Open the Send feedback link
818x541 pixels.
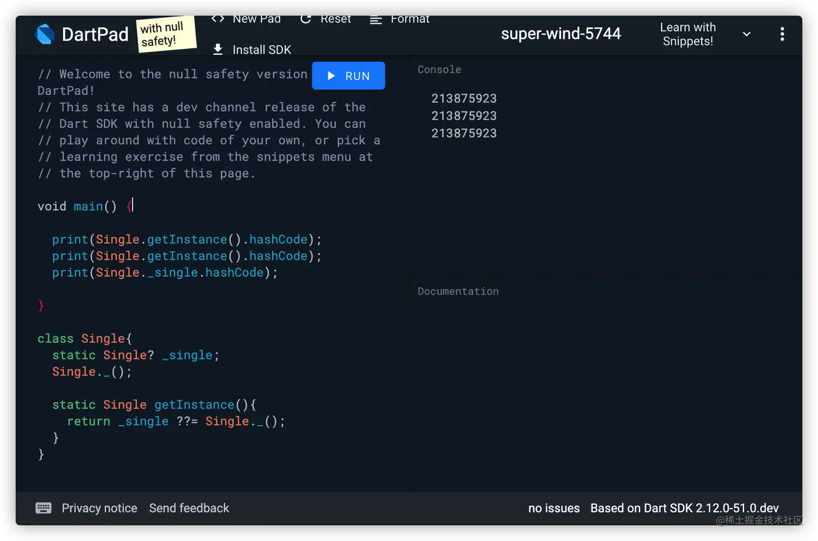click(189, 508)
